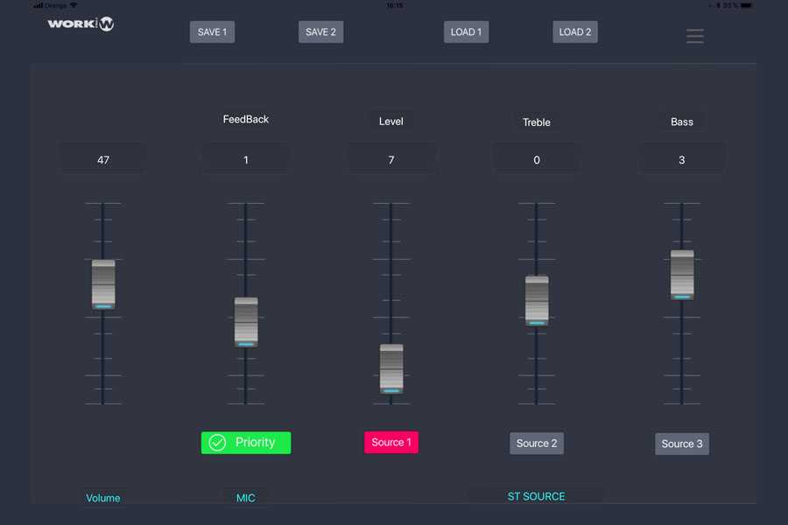Click the WORK logo

point(81,24)
